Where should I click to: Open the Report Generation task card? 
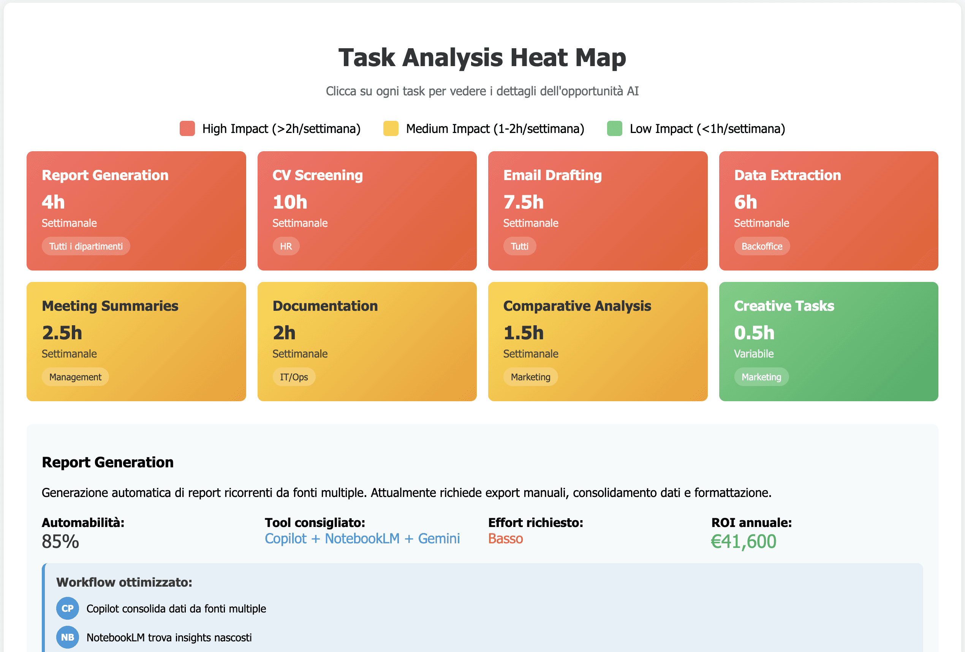point(136,210)
